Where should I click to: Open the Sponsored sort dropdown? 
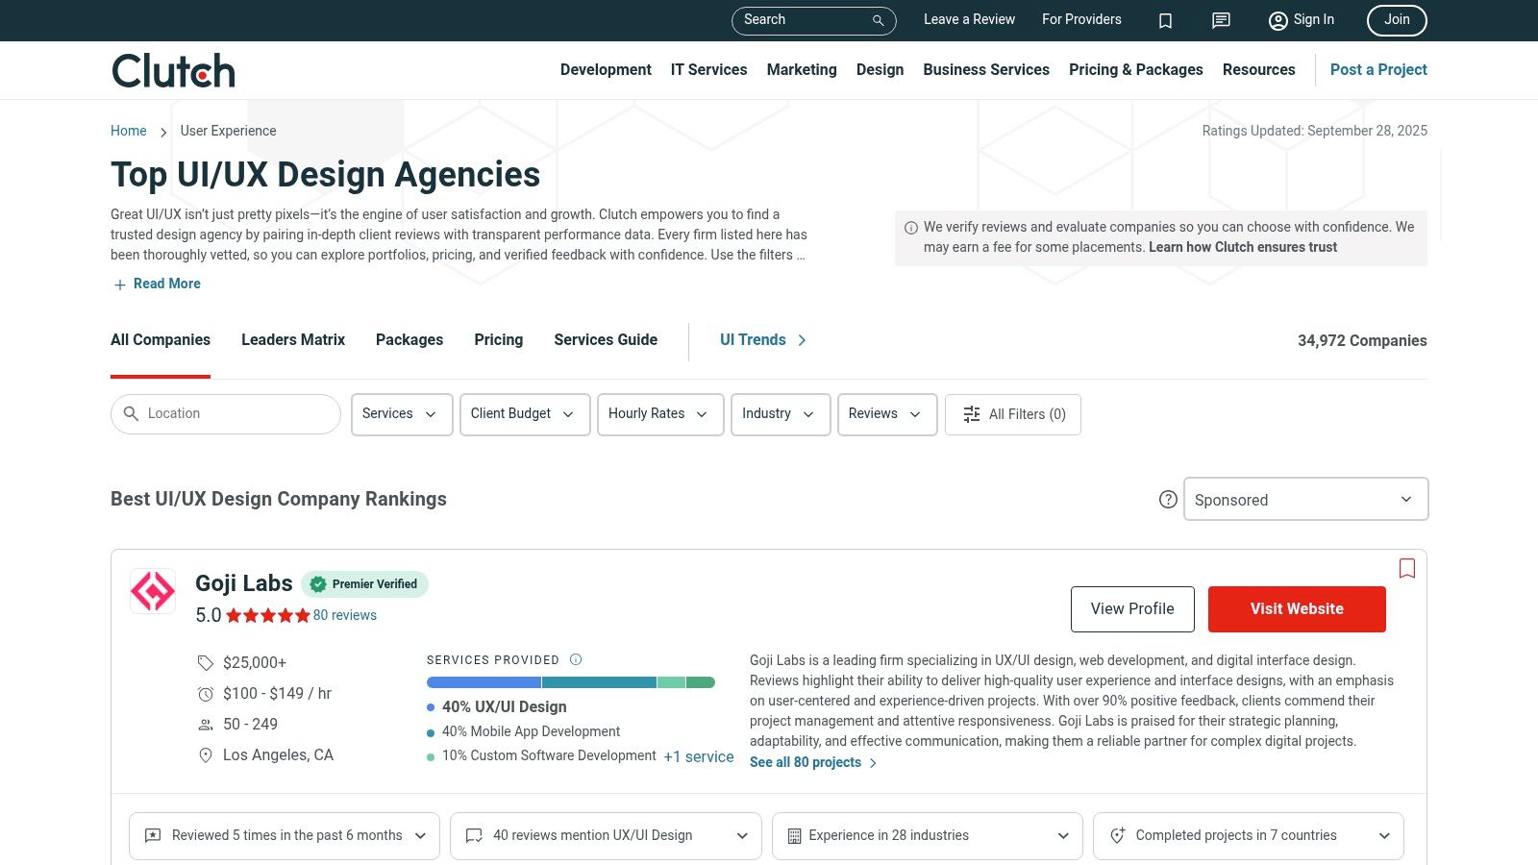pos(1305,500)
